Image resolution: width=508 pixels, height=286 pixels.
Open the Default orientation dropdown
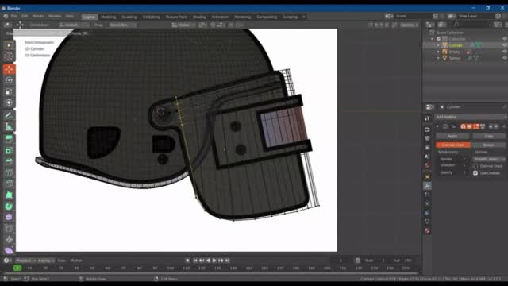[x=74, y=25]
